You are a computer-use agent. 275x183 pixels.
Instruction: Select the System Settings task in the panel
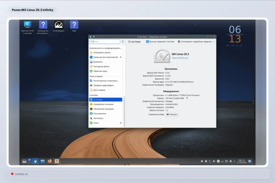point(35,161)
